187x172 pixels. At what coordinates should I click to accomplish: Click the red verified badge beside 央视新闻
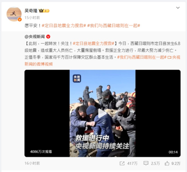pos(48,37)
